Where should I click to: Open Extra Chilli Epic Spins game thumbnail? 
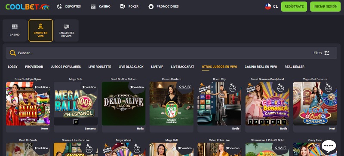[28, 104]
